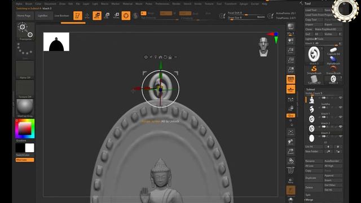Activate the Move mode icon
The image size is (361, 203).
coord(97,16)
